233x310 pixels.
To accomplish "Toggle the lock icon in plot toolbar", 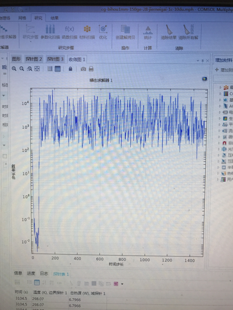I will click(70, 69).
